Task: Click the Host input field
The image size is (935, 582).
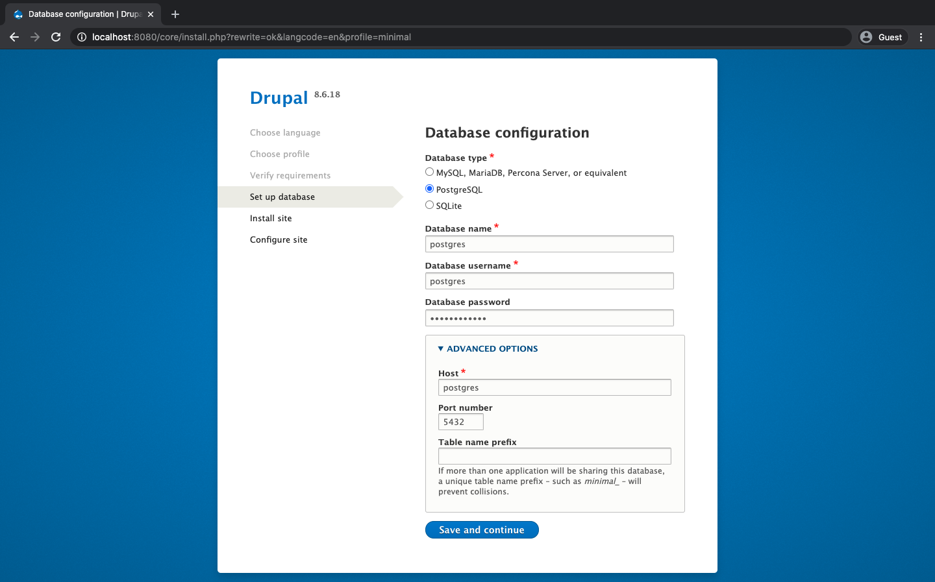Action: pos(555,387)
